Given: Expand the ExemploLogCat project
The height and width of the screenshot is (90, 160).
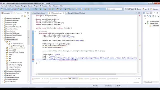Looking at the screenshot, I should pos(3,25).
